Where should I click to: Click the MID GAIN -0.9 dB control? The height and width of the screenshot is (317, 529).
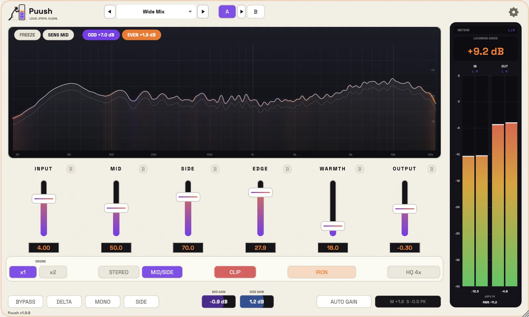pos(219,301)
